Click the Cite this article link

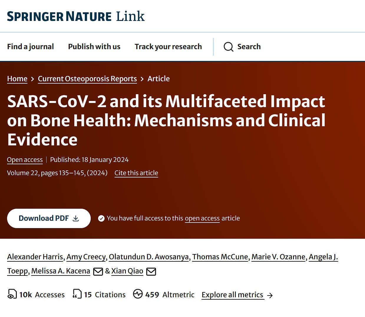[136, 173]
